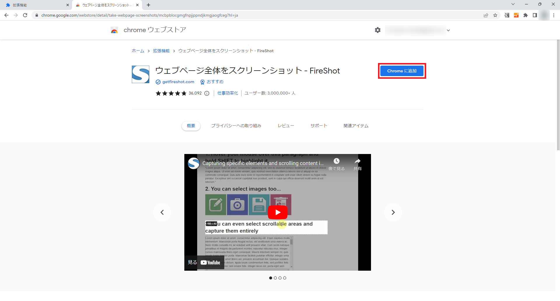Image resolution: width=560 pixels, height=301 pixels.
Task: Click the blurred profile avatar in toolbar
Action: [544, 15]
